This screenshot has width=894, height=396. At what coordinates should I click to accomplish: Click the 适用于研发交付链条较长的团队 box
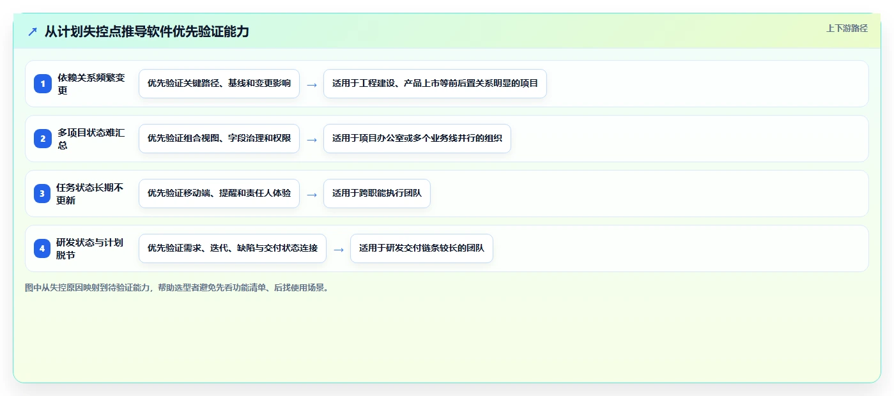[x=422, y=248]
